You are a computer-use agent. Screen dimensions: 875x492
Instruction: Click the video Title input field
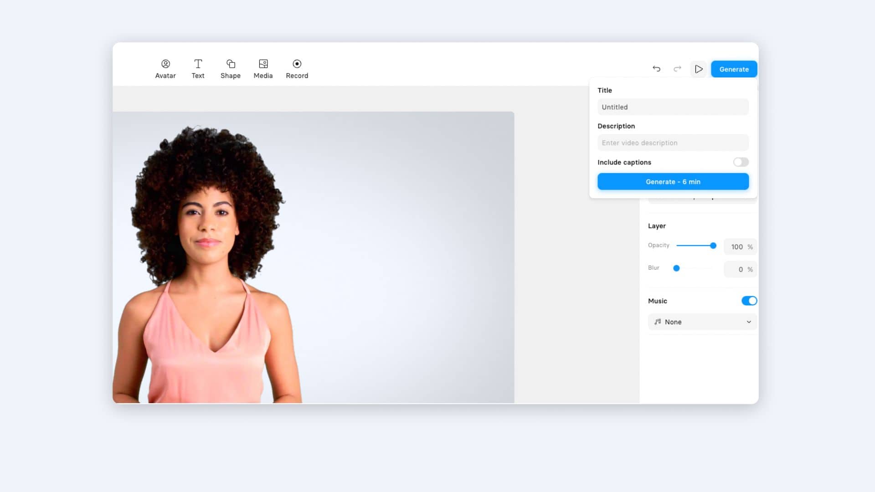673,107
